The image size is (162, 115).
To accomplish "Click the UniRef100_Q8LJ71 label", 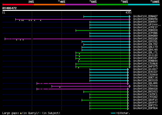I will tap(145, 53).
